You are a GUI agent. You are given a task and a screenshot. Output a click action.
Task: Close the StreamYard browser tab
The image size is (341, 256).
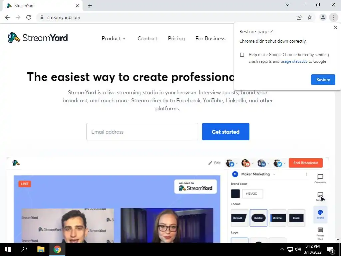point(77,6)
